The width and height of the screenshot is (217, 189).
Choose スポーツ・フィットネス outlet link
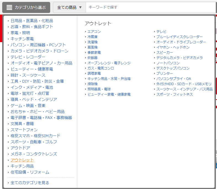pyautogui.click(x=175, y=94)
